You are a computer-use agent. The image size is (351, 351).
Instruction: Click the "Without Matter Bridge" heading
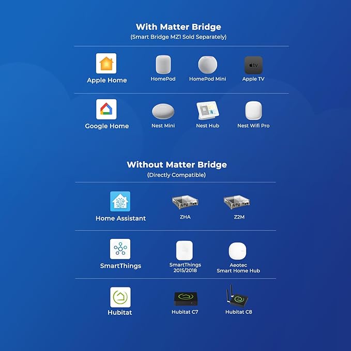(177, 164)
